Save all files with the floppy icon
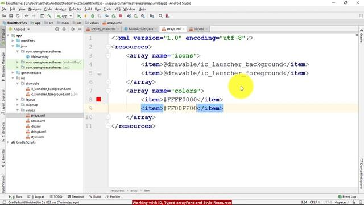This screenshot has width=364, height=205. click(x=11, y=16)
